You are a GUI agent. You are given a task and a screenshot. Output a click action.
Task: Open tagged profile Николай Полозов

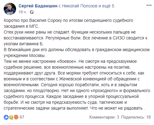tap(80, 6)
